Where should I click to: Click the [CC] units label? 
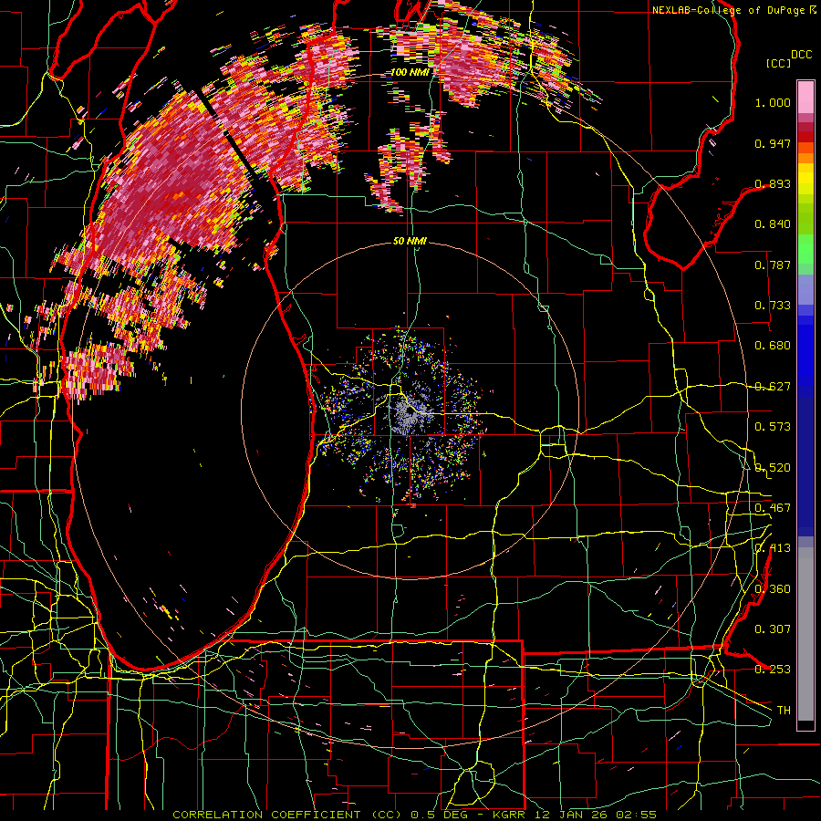[x=778, y=63]
